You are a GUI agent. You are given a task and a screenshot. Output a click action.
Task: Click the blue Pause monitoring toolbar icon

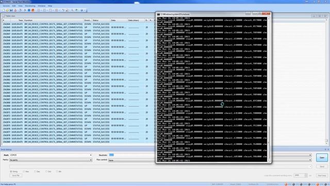tap(29, 10)
